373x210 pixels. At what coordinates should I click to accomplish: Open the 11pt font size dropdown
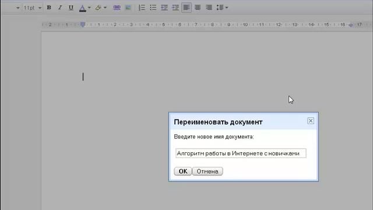coord(33,8)
